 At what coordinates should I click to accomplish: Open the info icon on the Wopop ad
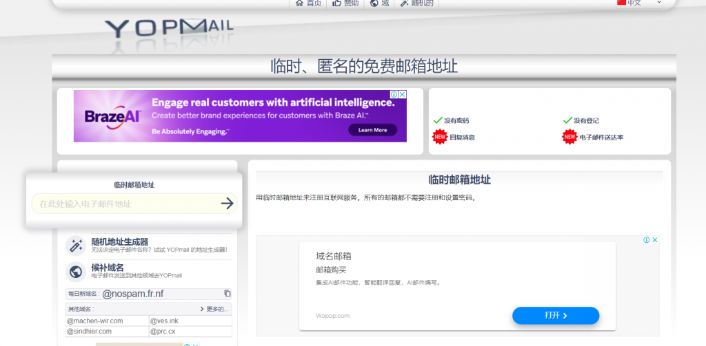647,240
